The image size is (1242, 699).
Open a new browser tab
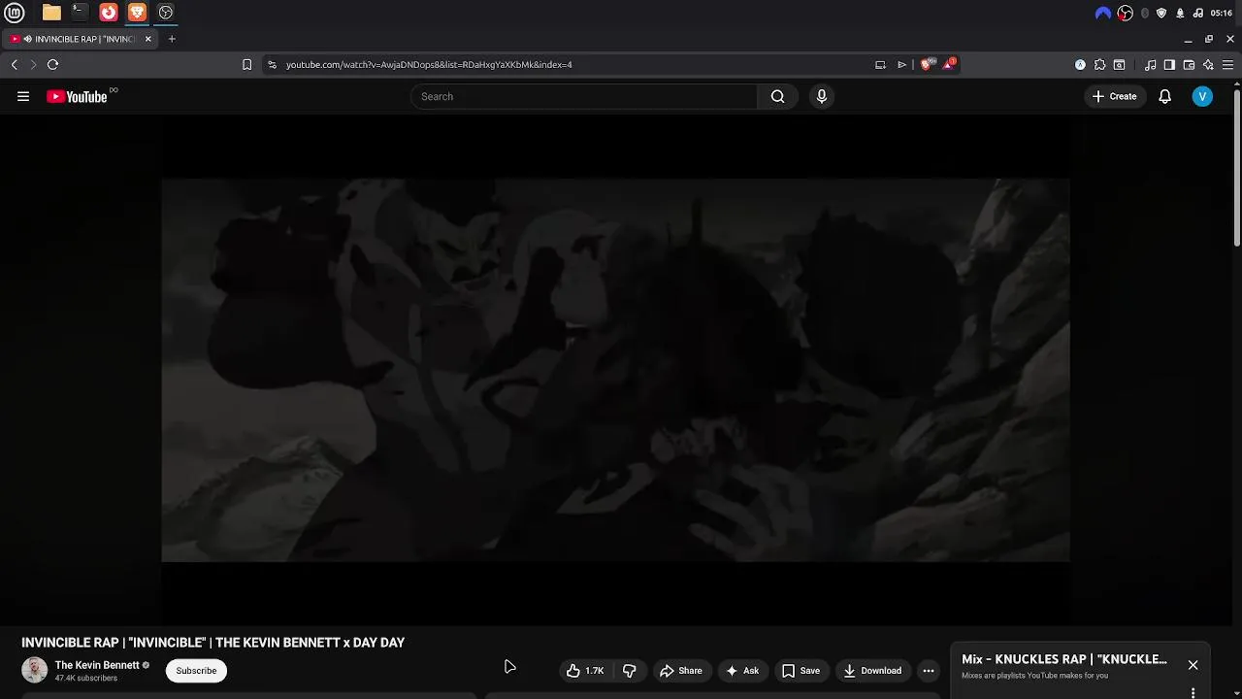click(172, 39)
